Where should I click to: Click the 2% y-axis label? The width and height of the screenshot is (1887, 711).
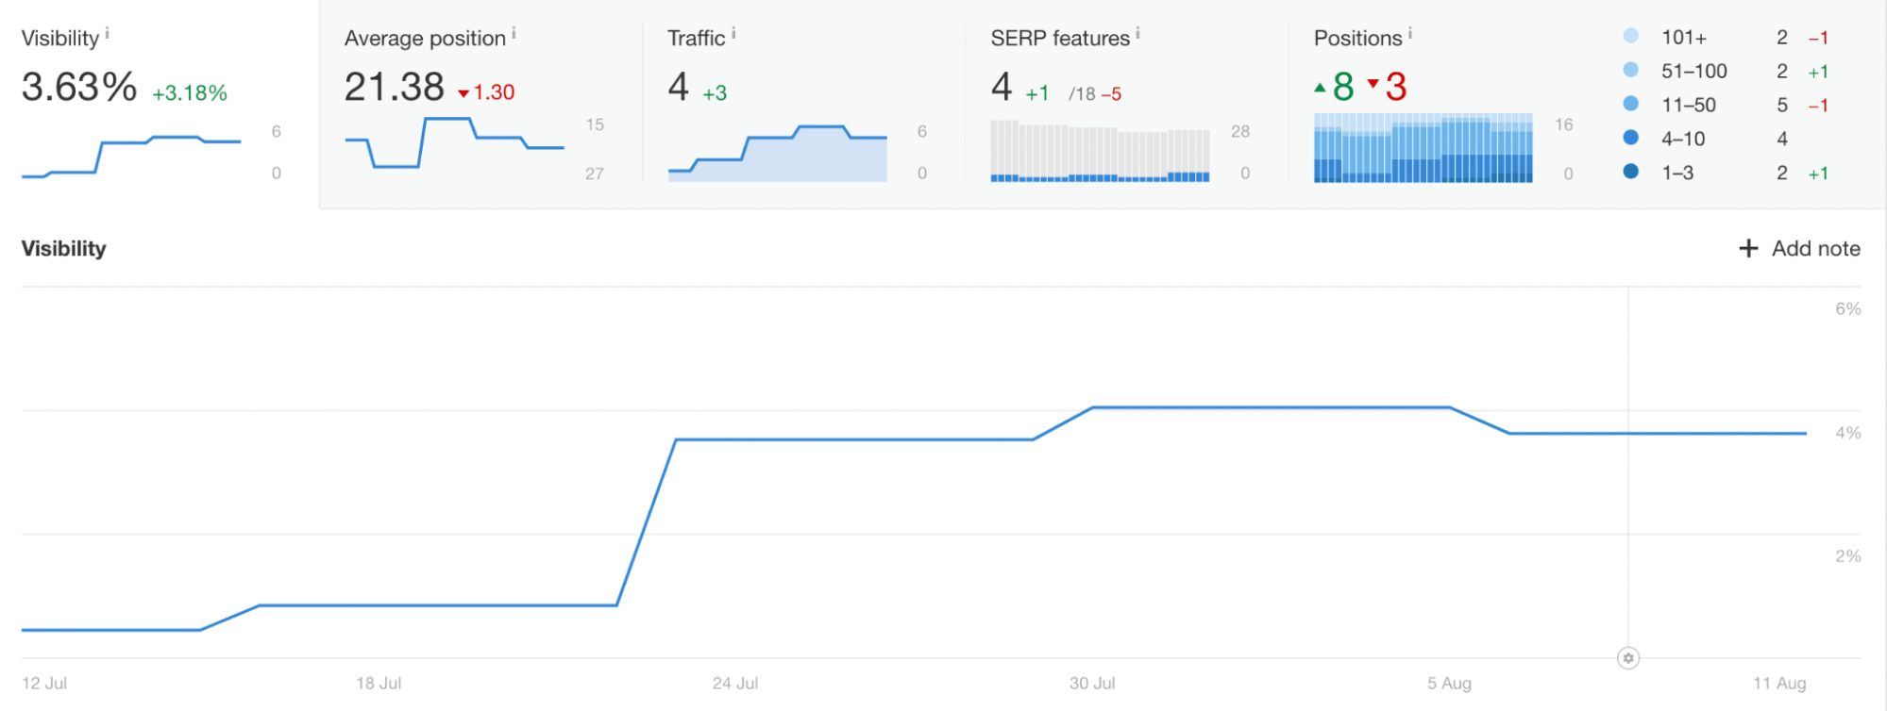click(x=1848, y=557)
